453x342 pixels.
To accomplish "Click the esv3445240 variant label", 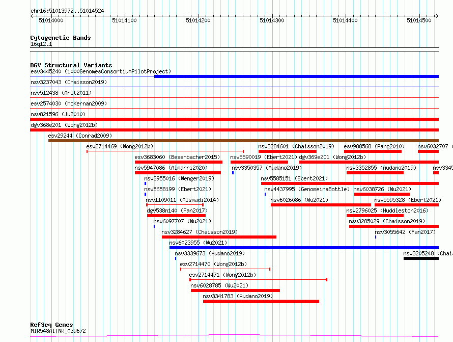I will click(x=101, y=71).
